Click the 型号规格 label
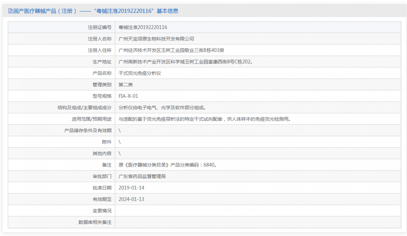The image size is (407, 236). click(x=102, y=96)
